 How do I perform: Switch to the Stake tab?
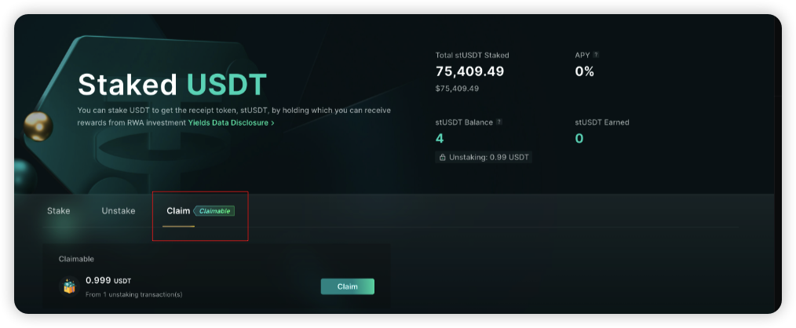(x=58, y=211)
